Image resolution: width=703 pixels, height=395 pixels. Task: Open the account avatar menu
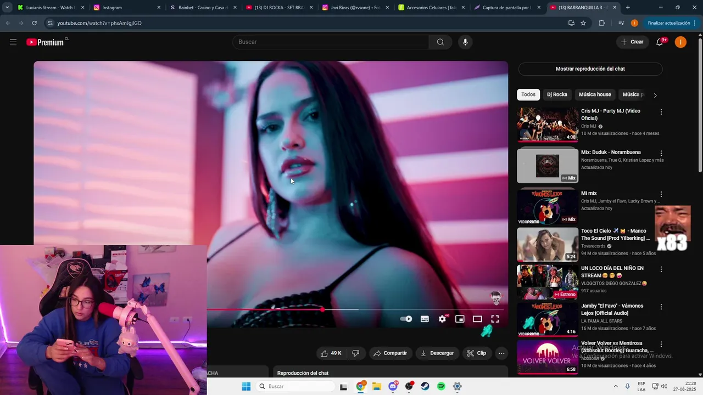[680, 42]
